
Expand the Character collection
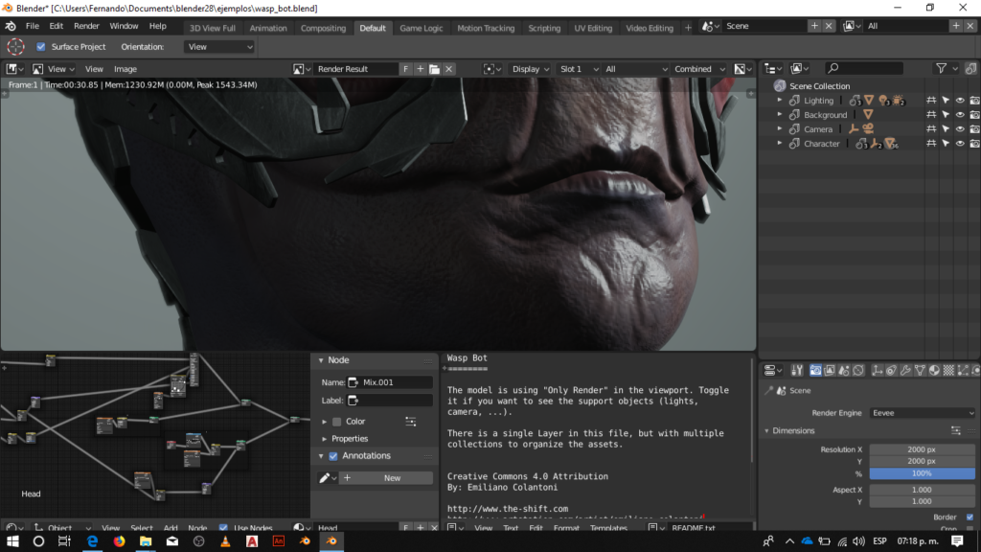[x=780, y=144]
